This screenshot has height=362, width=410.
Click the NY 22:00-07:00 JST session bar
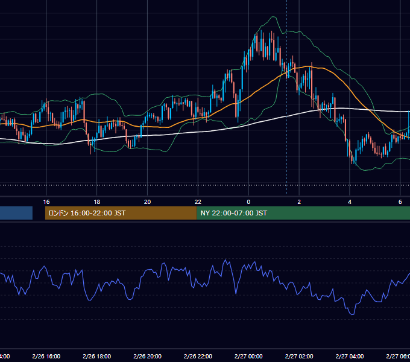(x=303, y=213)
